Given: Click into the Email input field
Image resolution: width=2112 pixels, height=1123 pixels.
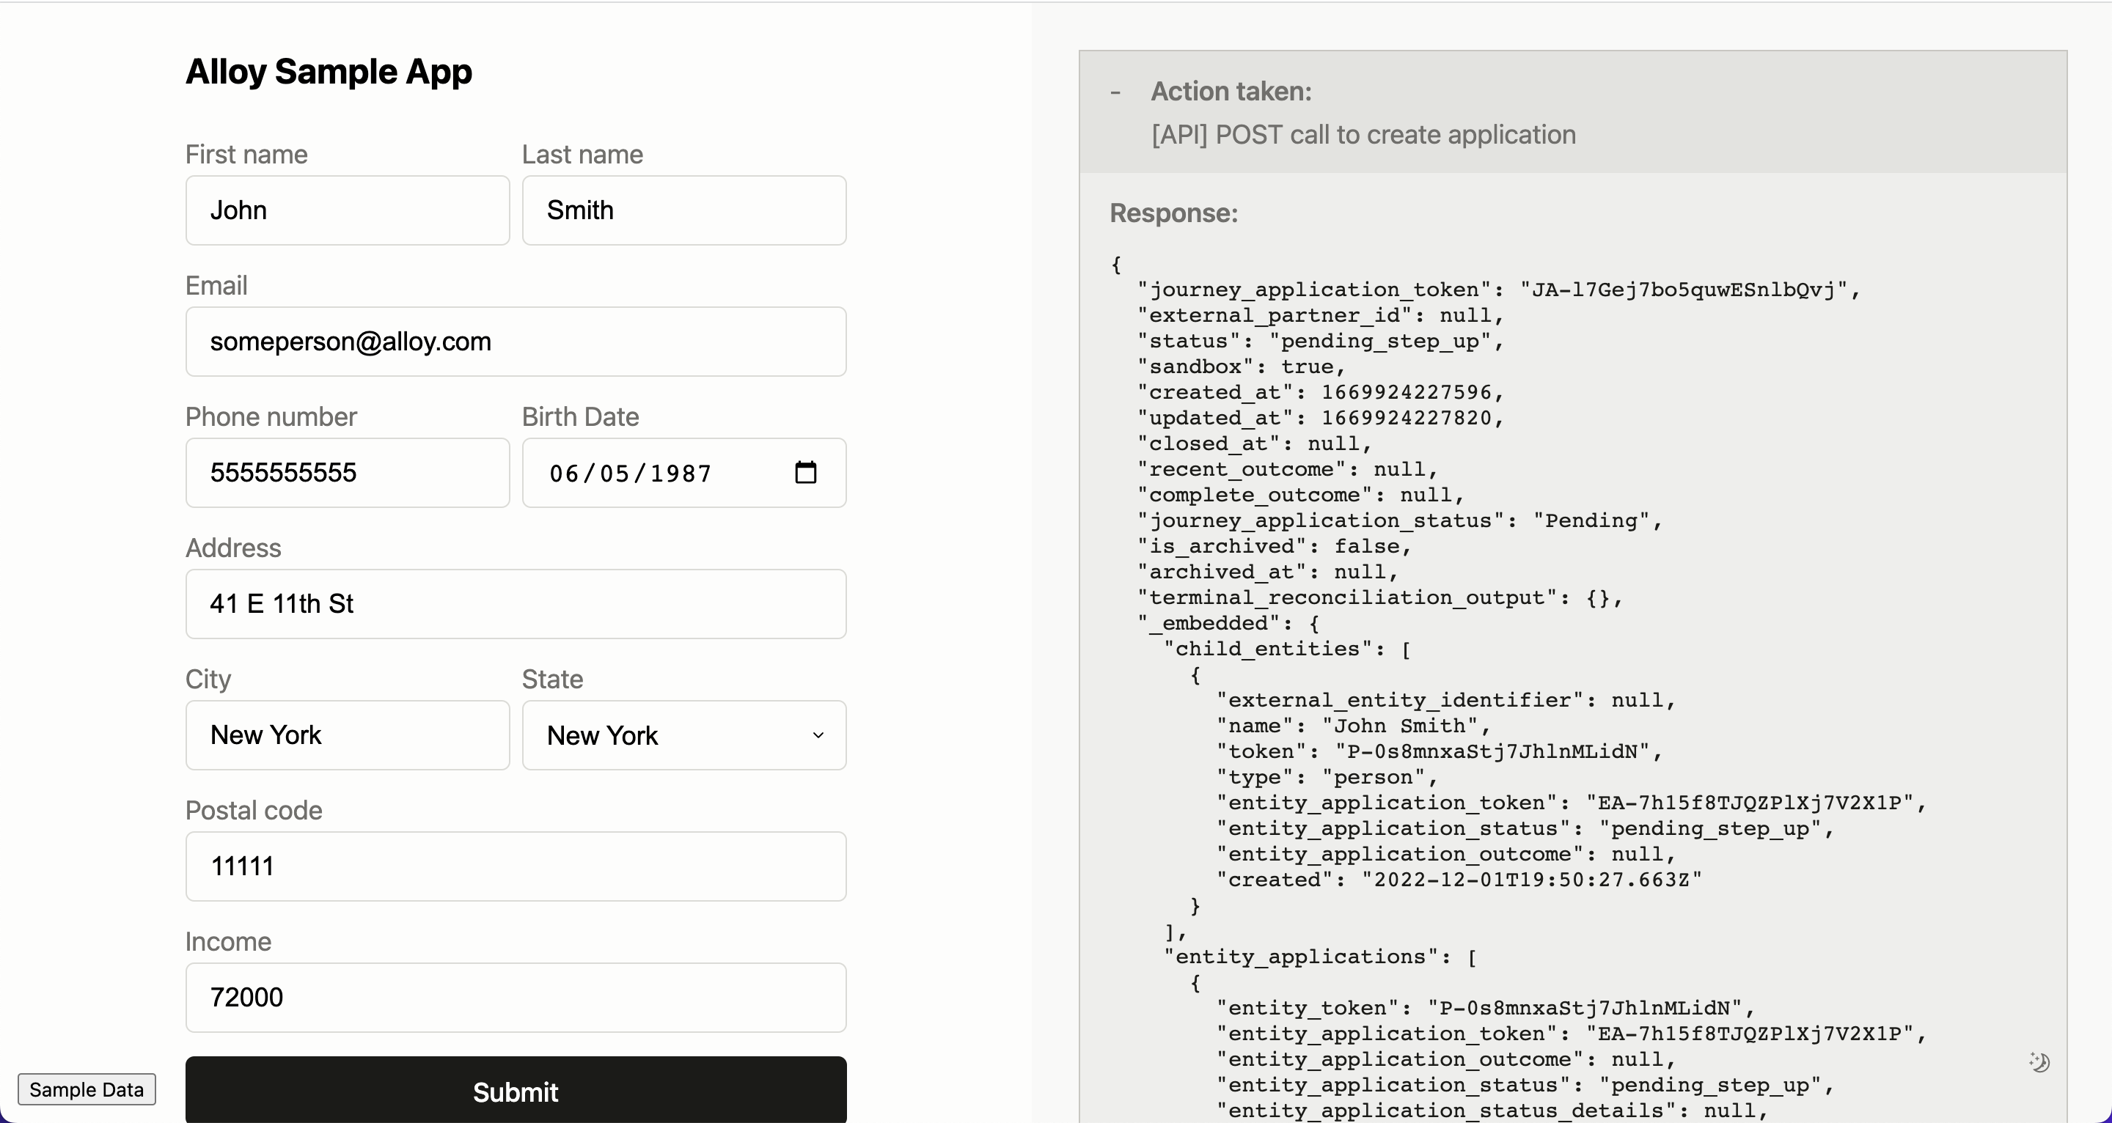Looking at the screenshot, I should (x=516, y=342).
